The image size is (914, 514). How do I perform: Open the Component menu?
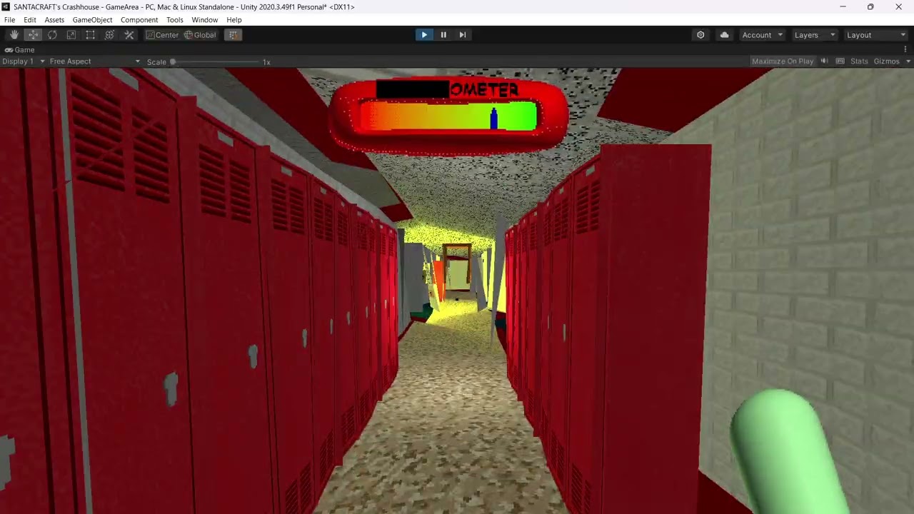point(139,20)
